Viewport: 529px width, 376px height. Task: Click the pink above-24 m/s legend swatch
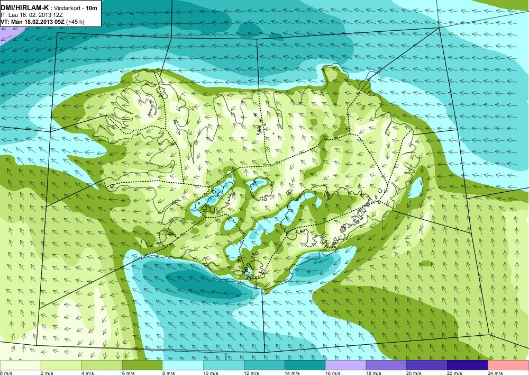pyautogui.click(x=508, y=365)
